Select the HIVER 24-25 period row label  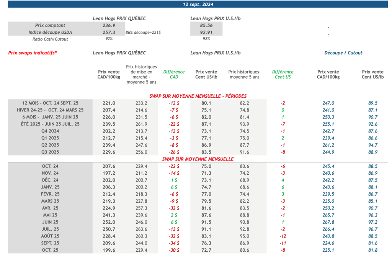[x=50, y=110]
